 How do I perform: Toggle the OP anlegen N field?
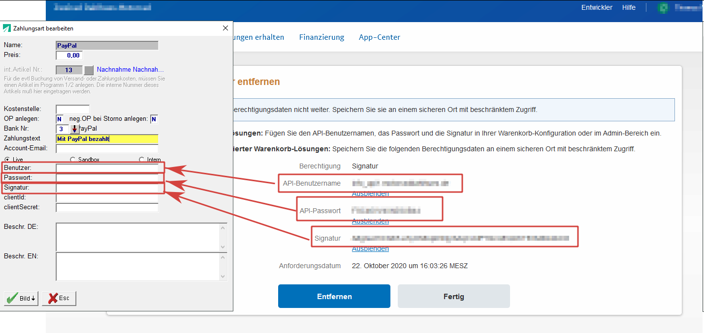(x=60, y=119)
